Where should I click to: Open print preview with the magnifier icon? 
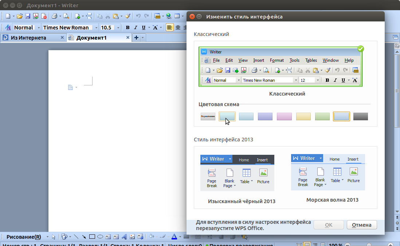(66, 16)
